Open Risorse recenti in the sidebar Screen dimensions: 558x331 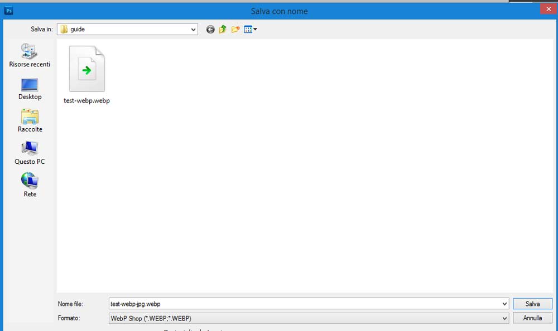coord(30,56)
